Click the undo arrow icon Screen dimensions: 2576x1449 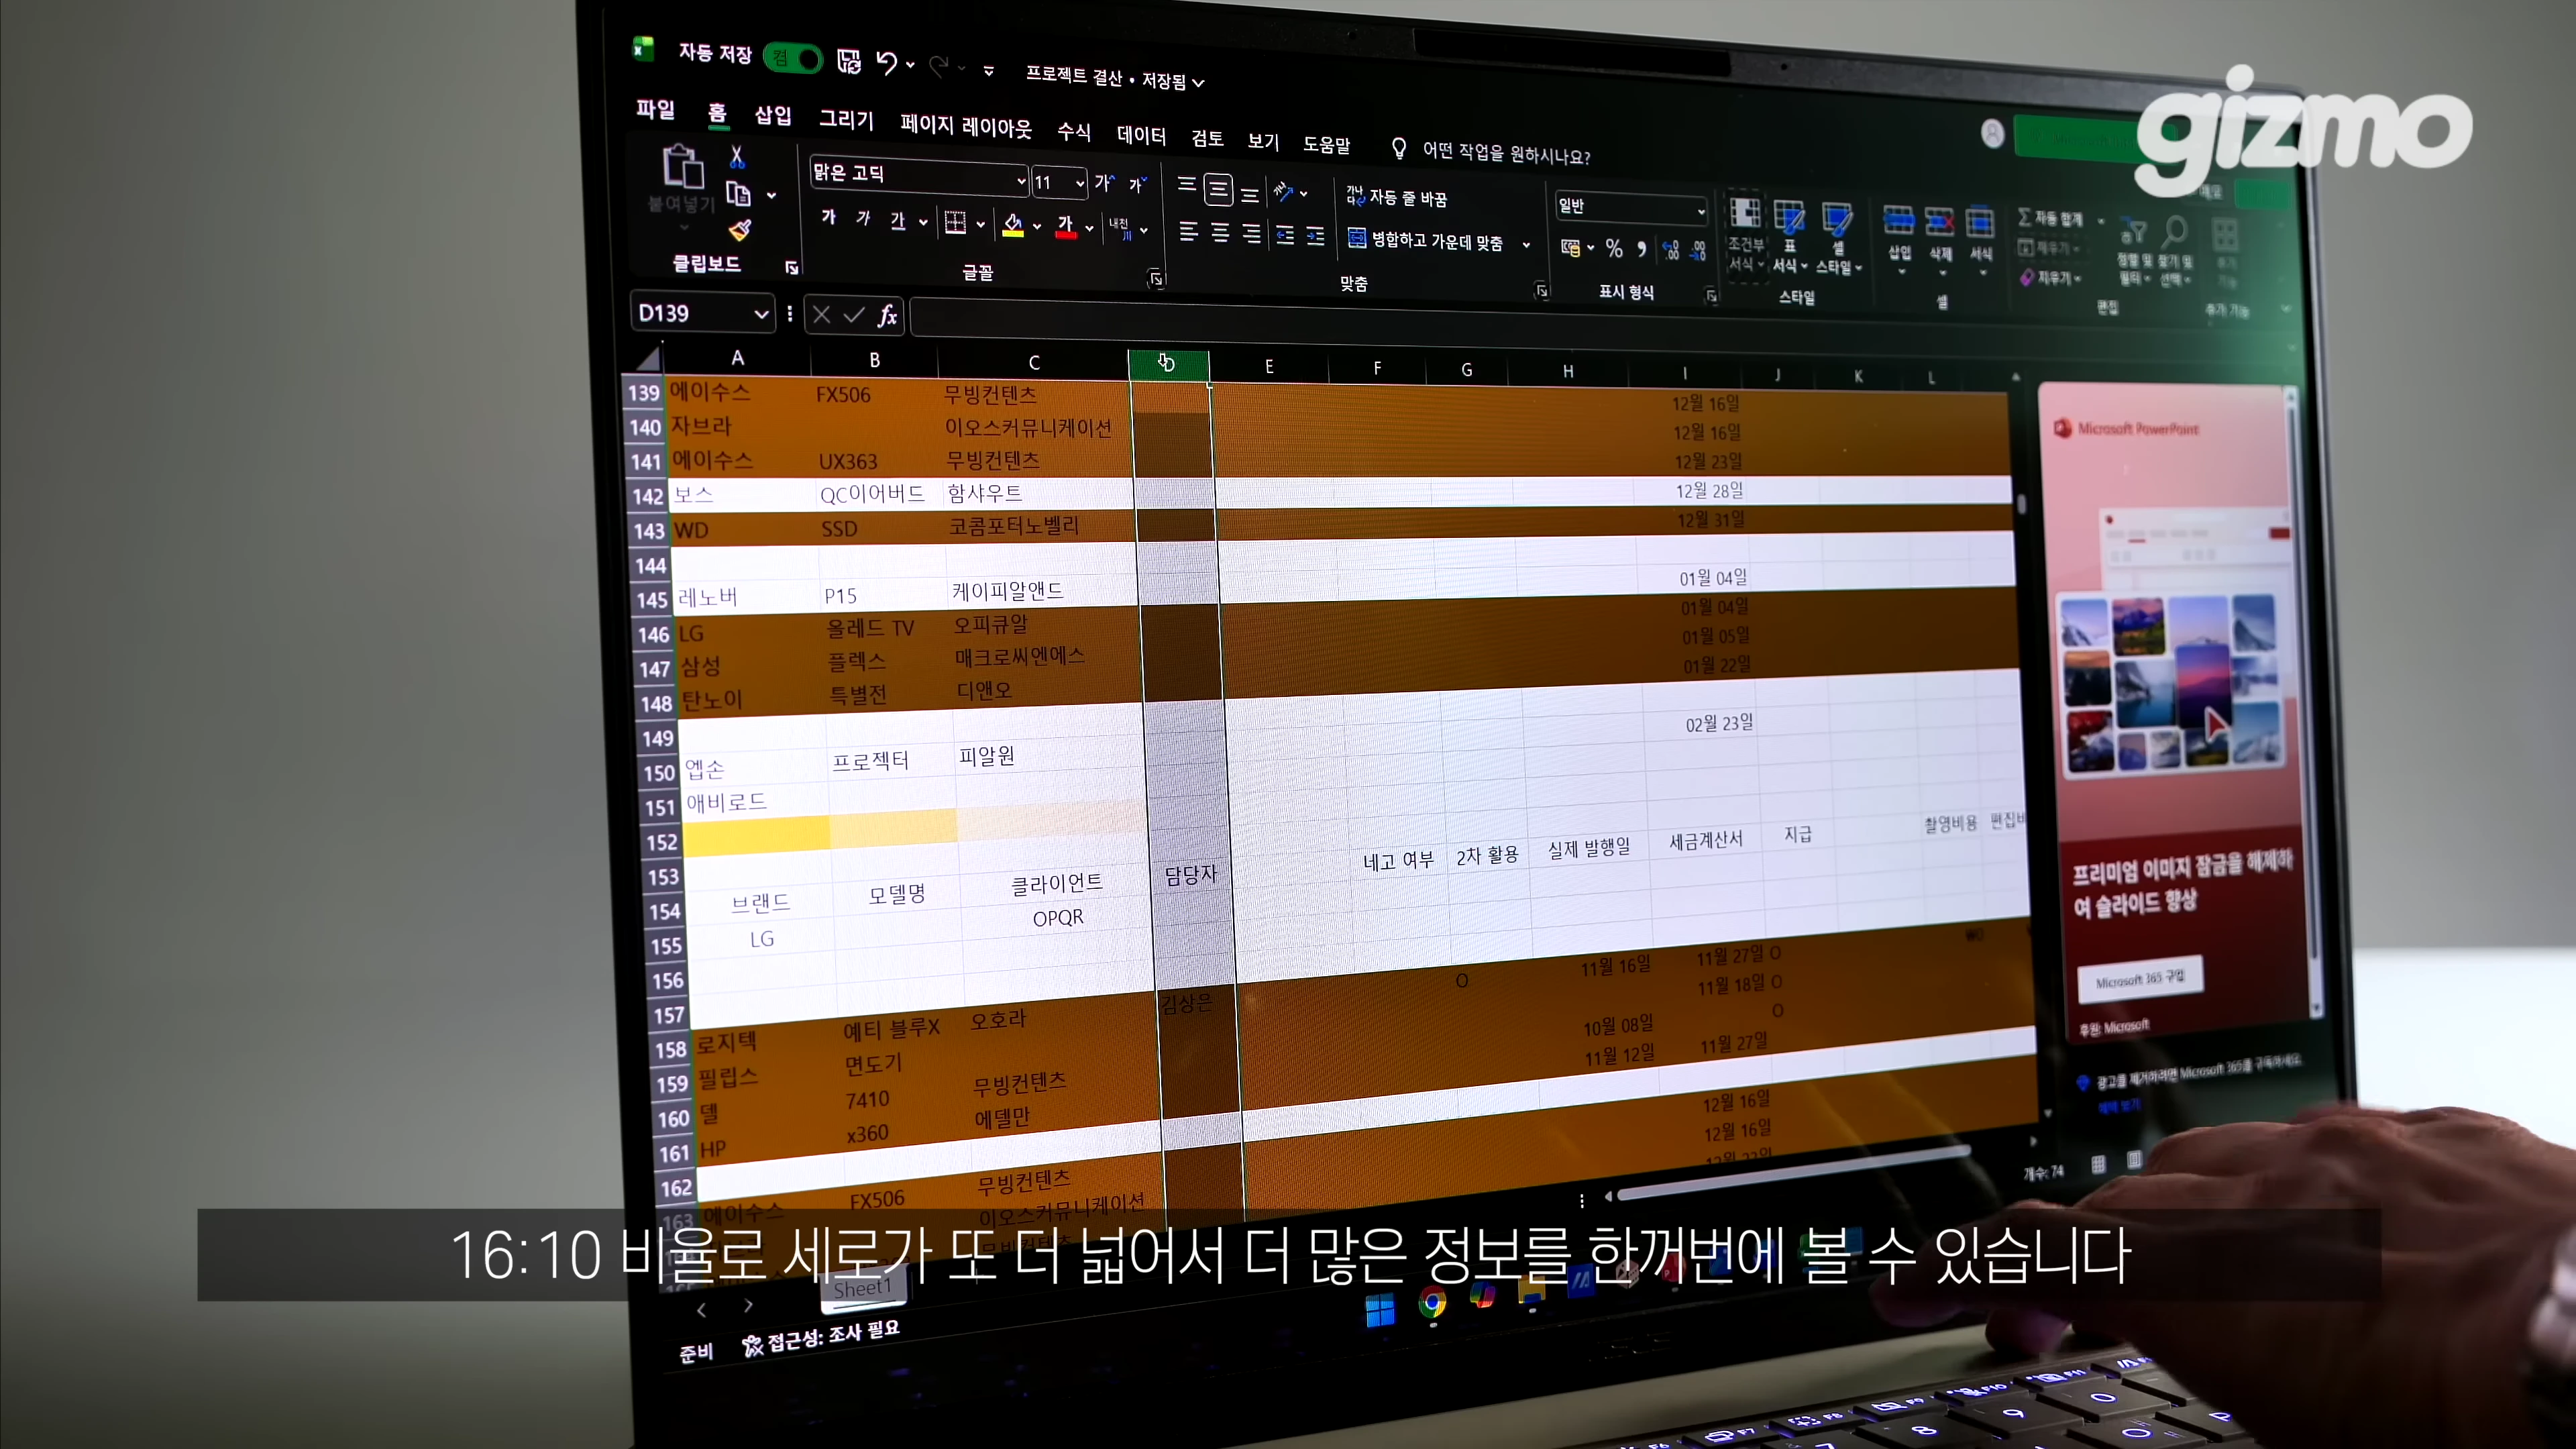click(886, 63)
